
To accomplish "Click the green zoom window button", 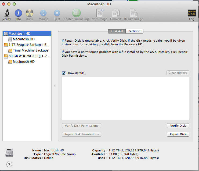I will pos(14,4).
